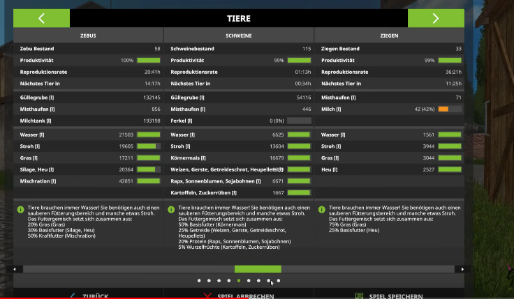Click the scrollbar's right arrow

click(x=460, y=269)
